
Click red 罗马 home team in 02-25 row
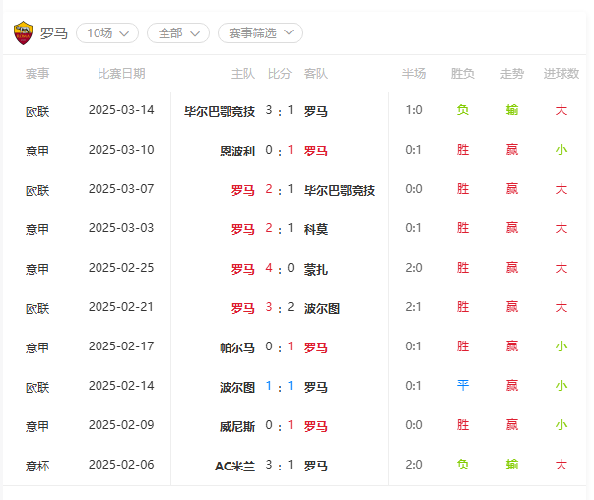coord(243,269)
